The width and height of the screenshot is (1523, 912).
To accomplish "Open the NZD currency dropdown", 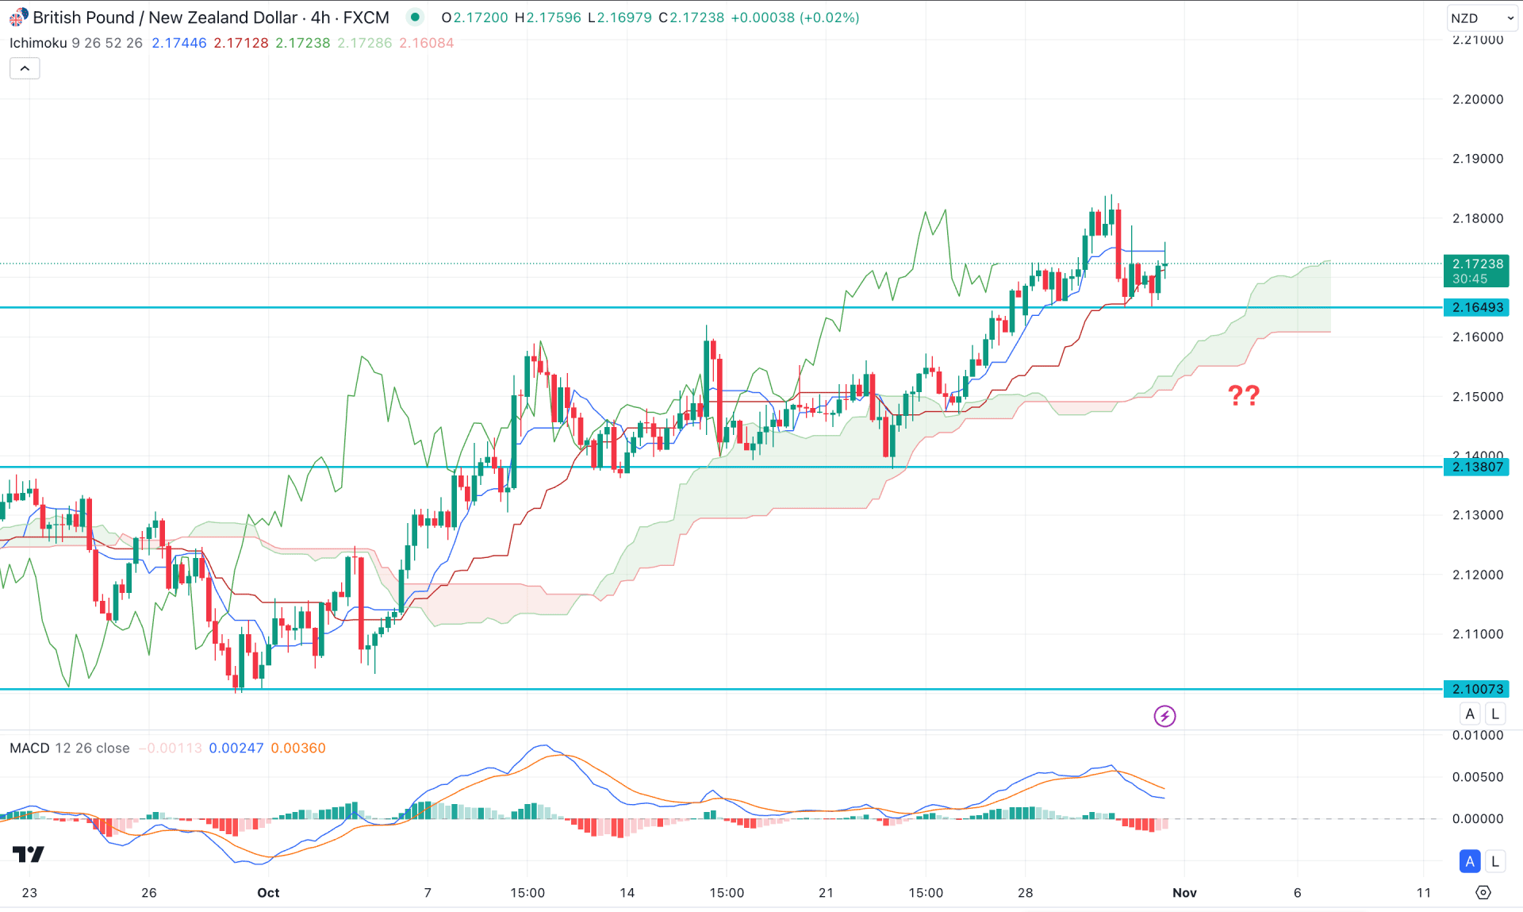I will 1482,18.
